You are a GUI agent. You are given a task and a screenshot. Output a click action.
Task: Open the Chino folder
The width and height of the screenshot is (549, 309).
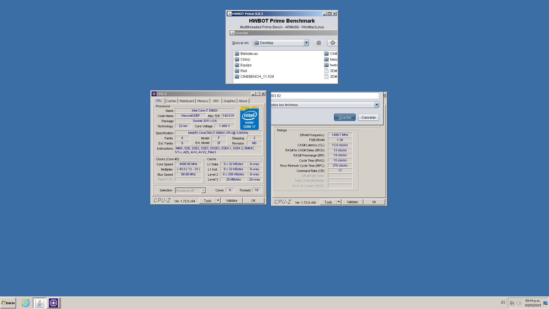pos(242,59)
